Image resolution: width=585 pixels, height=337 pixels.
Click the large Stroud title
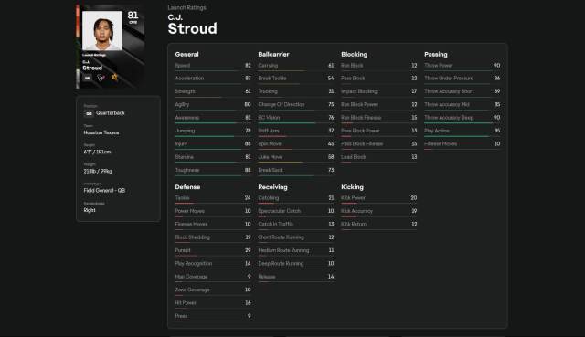[192, 28]
